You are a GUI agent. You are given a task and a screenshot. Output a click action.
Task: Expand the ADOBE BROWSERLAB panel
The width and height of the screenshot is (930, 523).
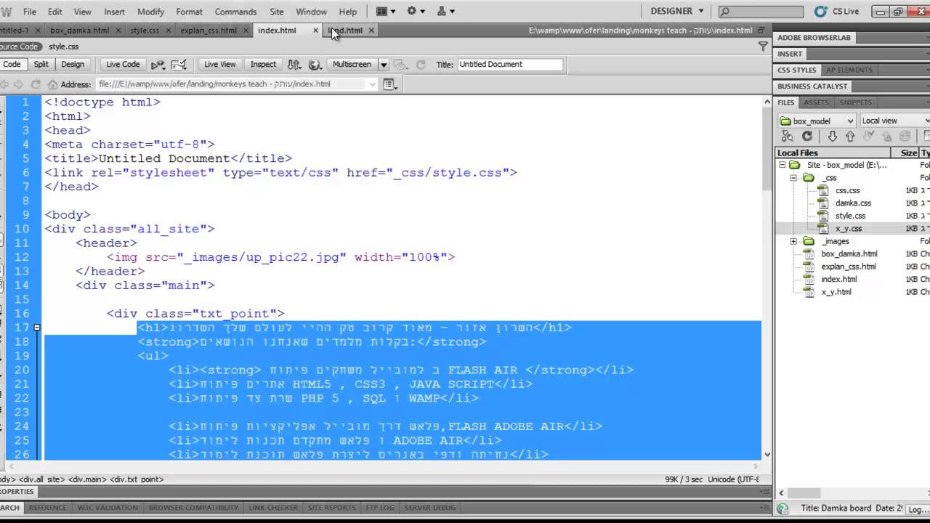pos(814,38)
